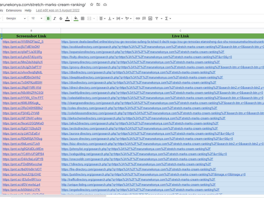The height and width of the screenshot is (198, 264).
Task: Open the trafficdirectory.org live link
Action: tap(138, 180)
